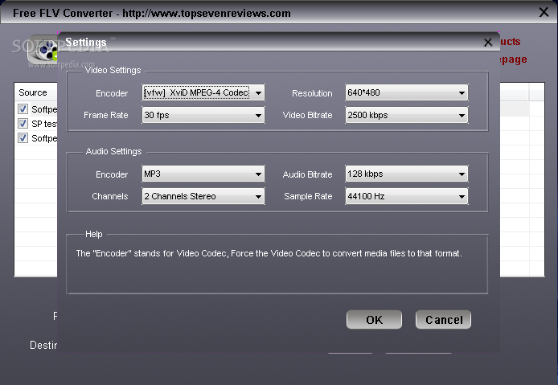Expand the Sample Rate 44100 Hz dropdown
This screenshot has width=558, height=385.
tap(406, 196)
